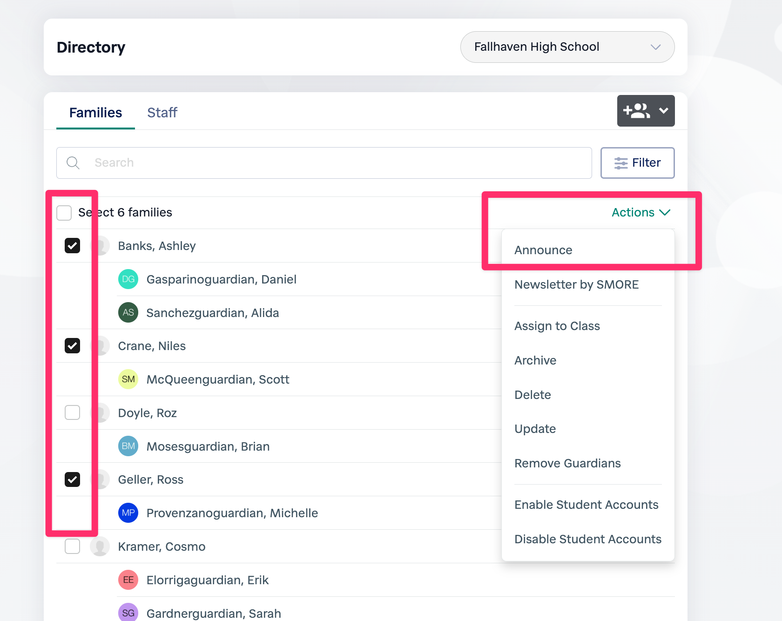Click the SM avatar for Scott McQueenguardian

coord(128,379)
